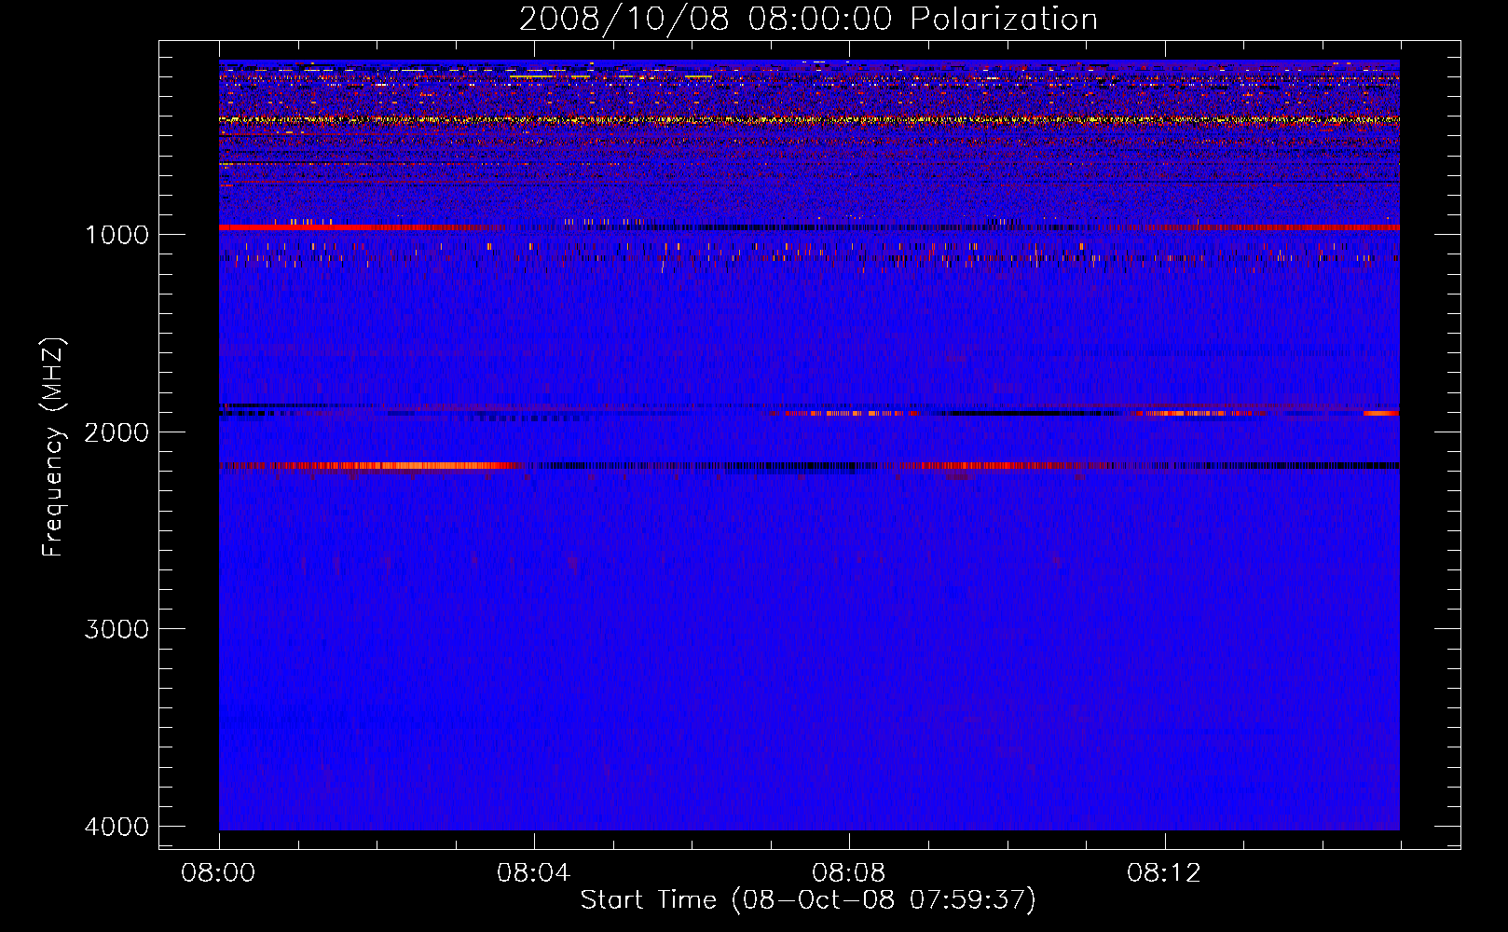
Task: Click the '1000' frequency tick label
Action: 117,234
